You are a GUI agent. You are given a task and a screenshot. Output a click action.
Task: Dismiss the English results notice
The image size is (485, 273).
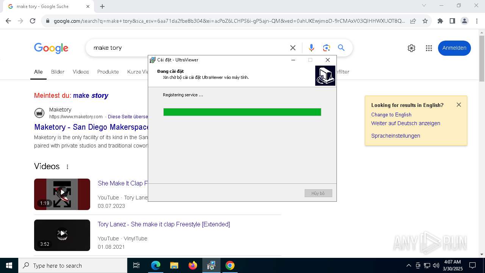point(459,105)
